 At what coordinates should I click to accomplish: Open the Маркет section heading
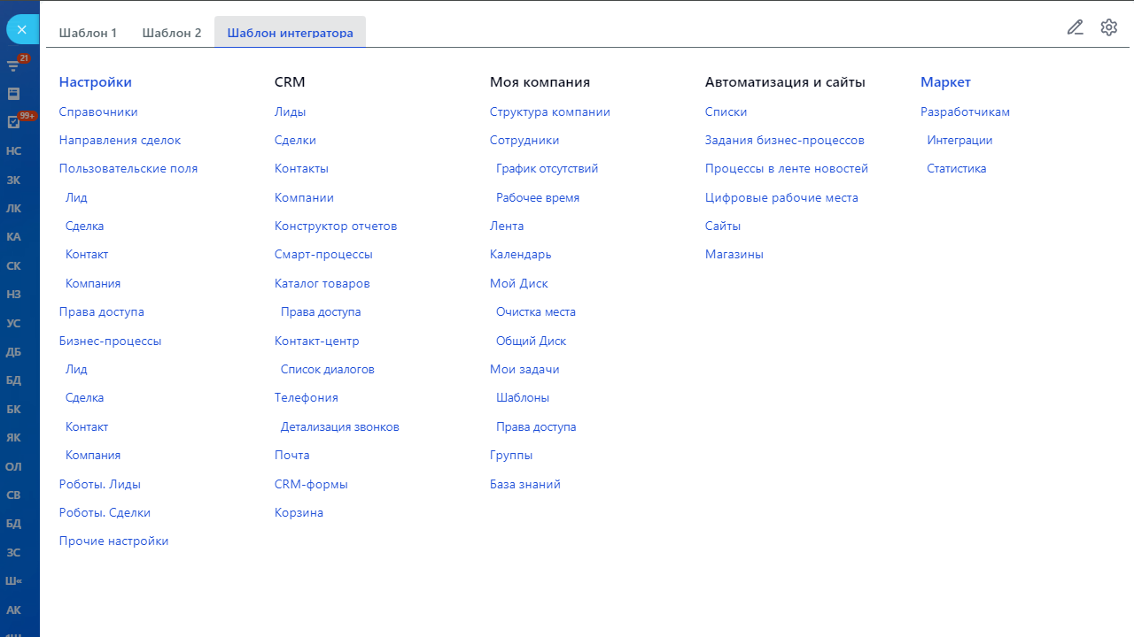[x=945, y=82]
